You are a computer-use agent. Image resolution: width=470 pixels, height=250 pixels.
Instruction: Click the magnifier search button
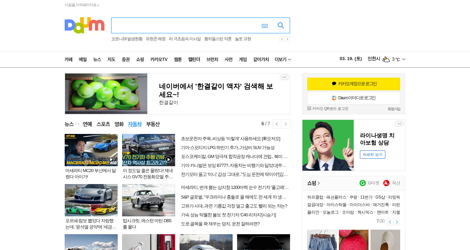click(281, 25)
